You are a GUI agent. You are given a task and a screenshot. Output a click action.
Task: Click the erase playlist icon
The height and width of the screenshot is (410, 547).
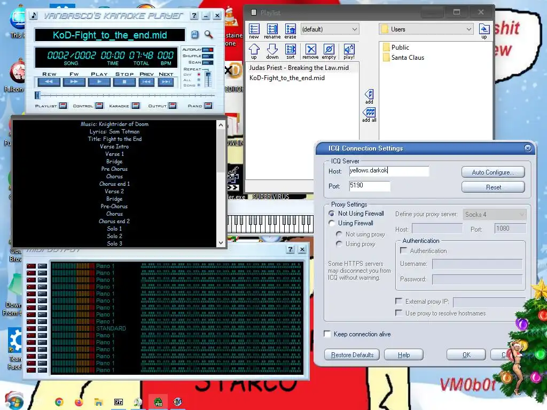[x=290, y=31]
